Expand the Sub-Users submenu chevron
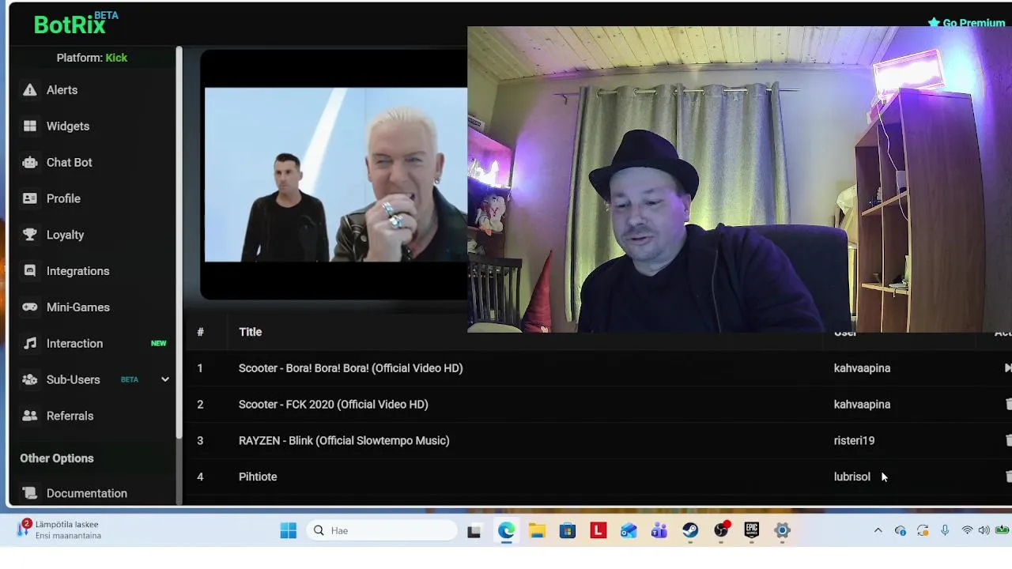This screenshot has height=569, width=1012. (164, 379)
